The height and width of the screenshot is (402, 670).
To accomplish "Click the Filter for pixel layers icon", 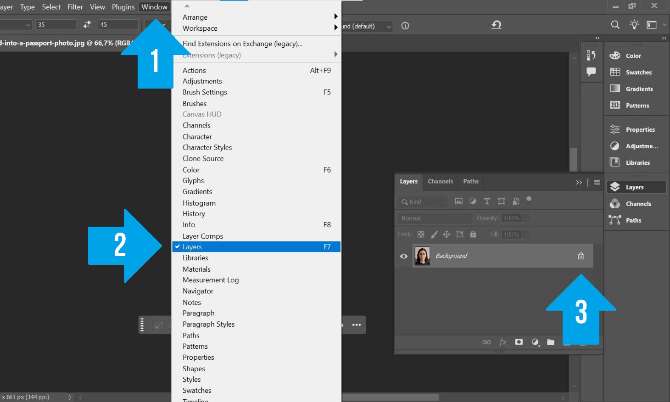I will click(459, 201).
